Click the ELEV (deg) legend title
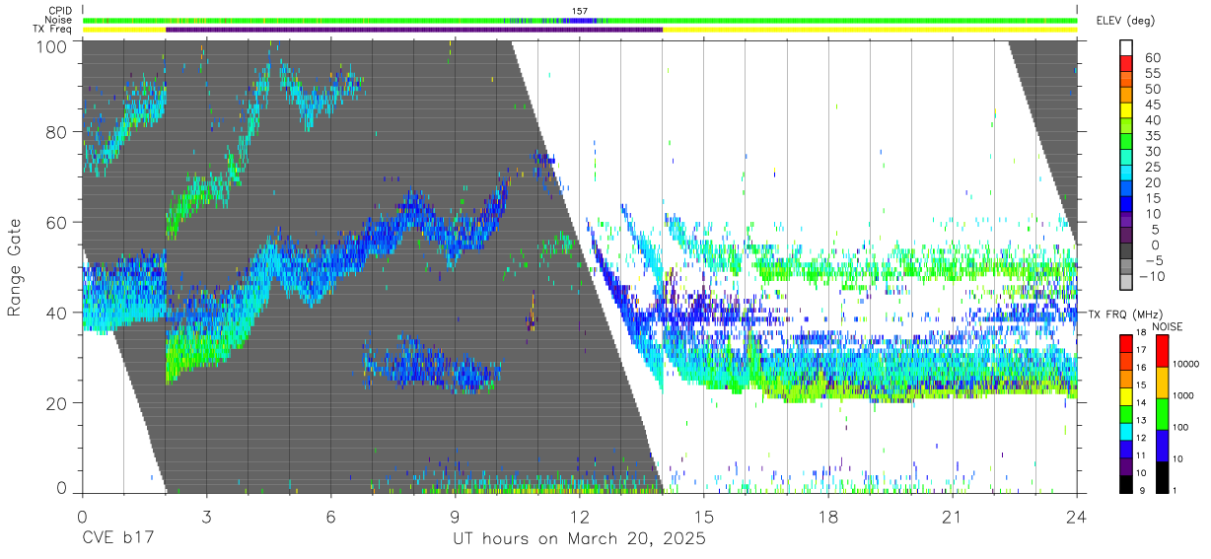Screen dimensions: 1211x559 (1125, 20)
